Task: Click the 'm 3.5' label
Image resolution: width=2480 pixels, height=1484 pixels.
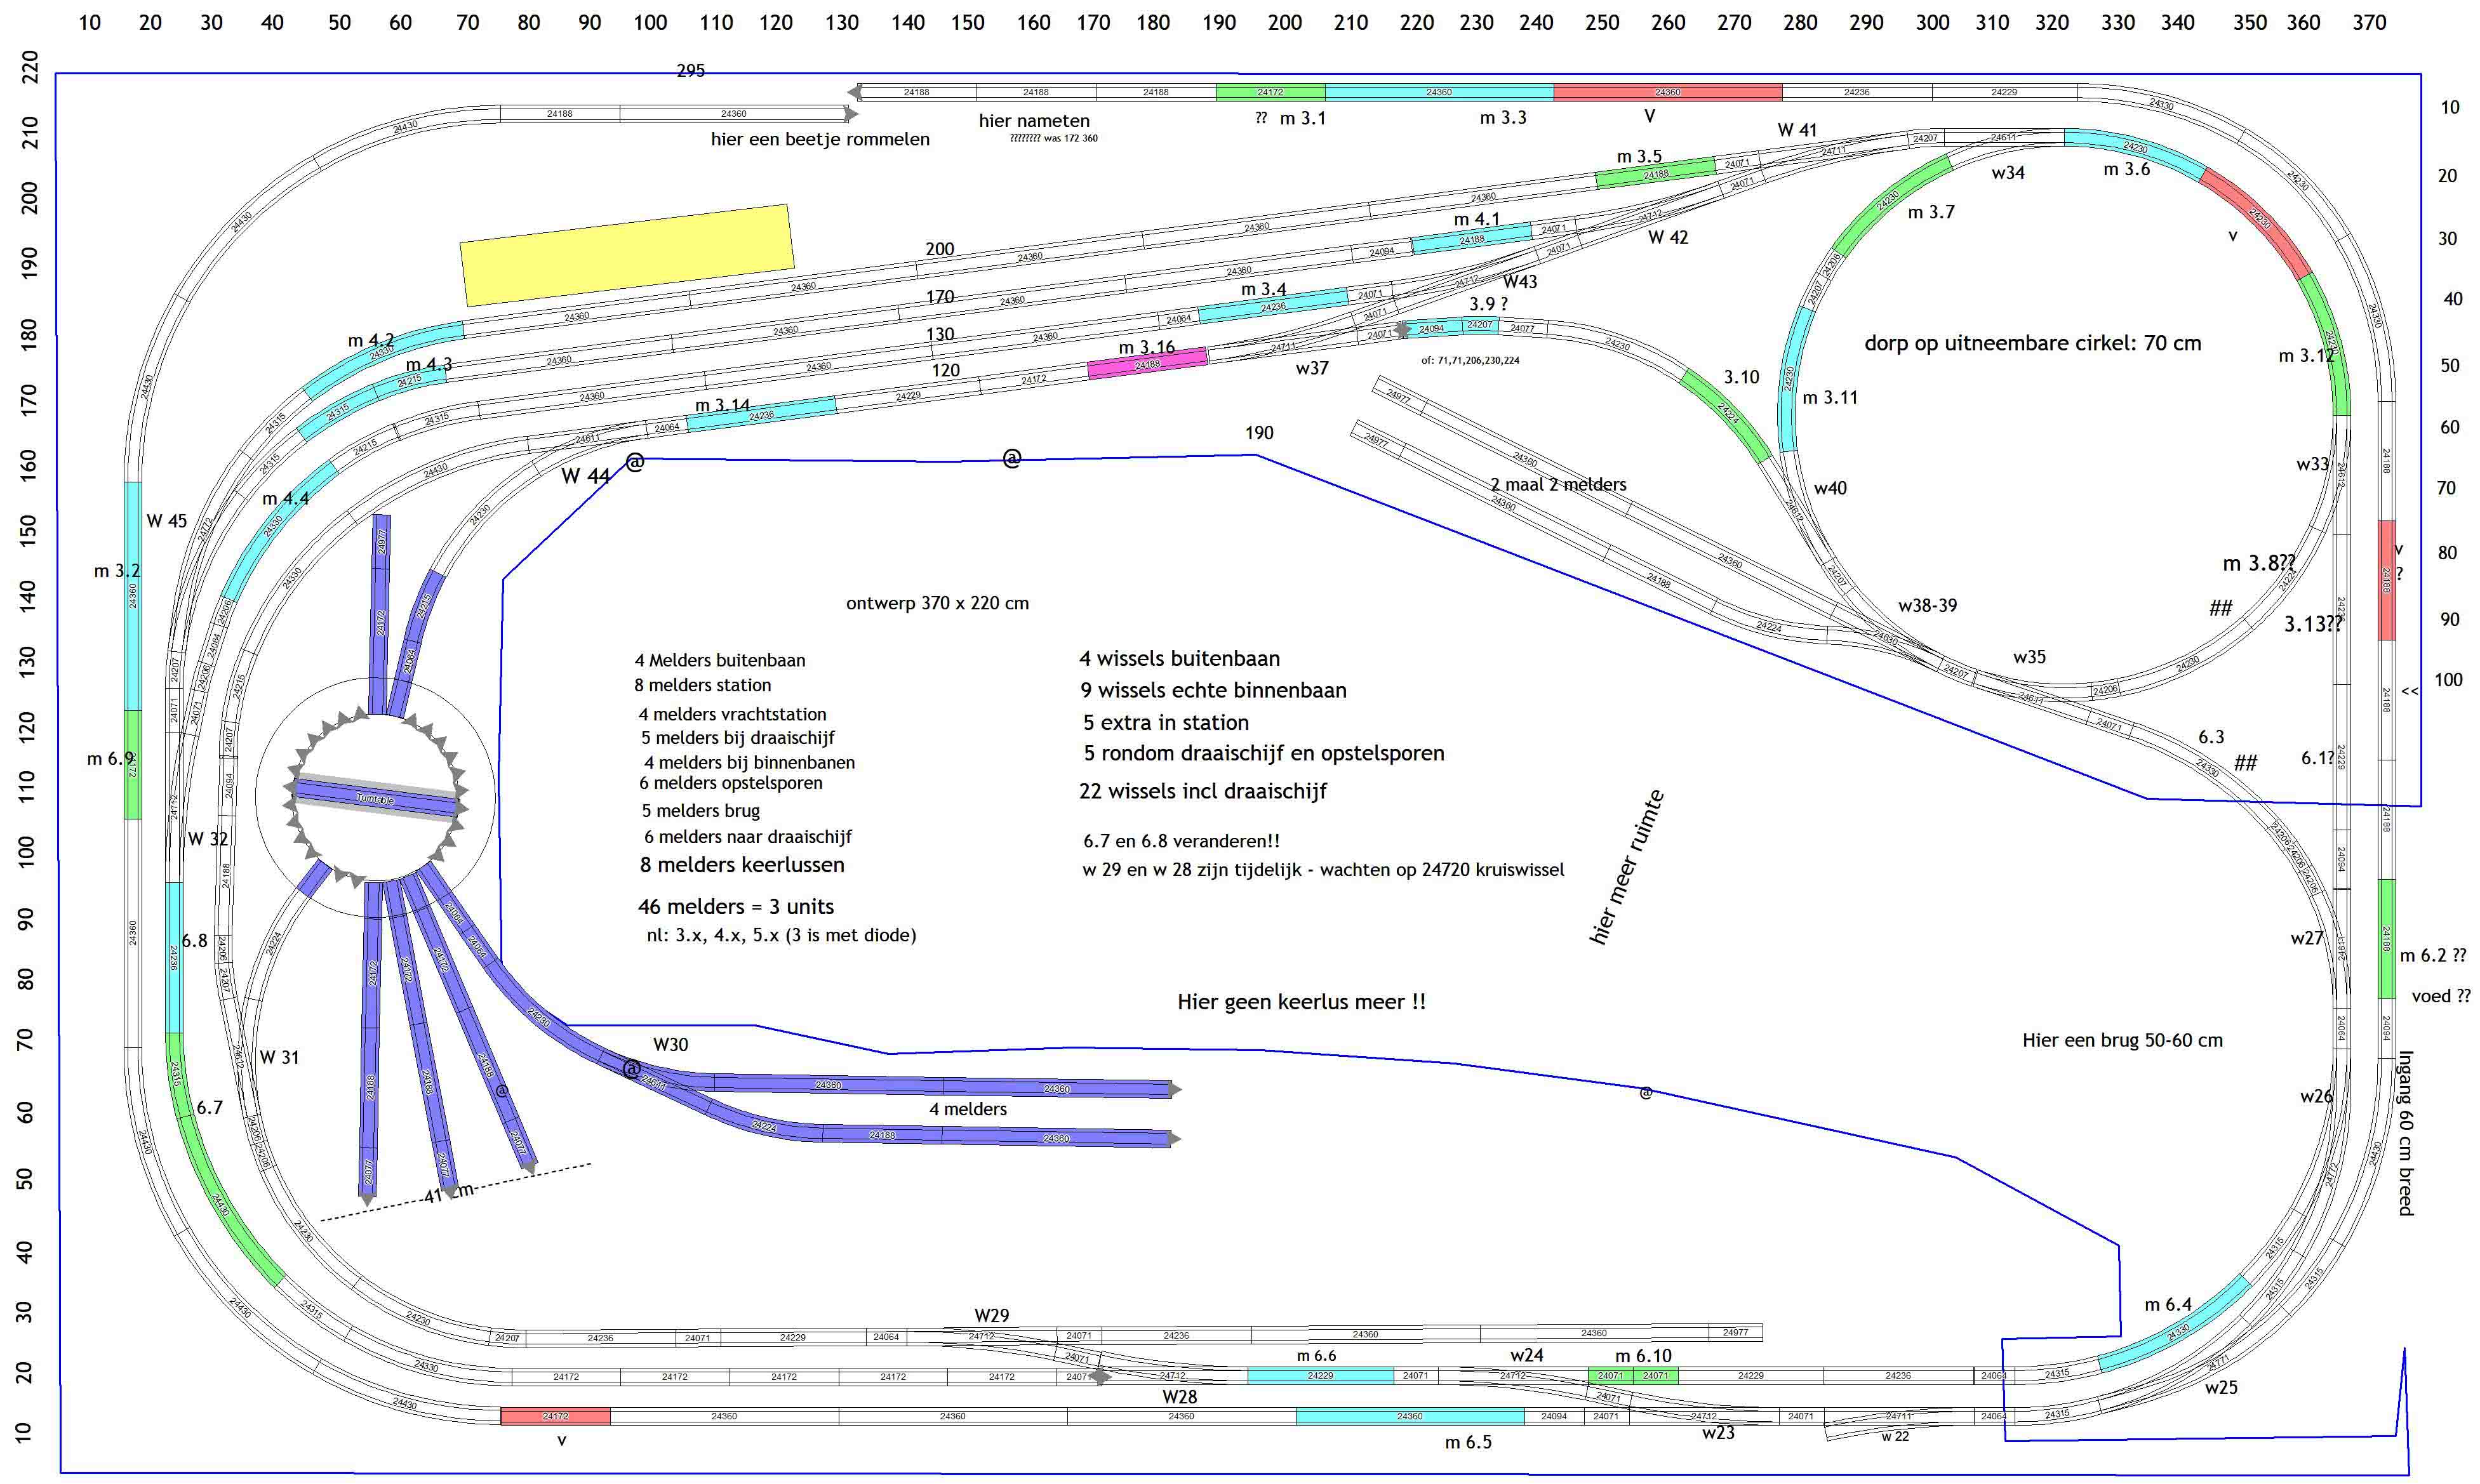Action: tap(1639, 156)
